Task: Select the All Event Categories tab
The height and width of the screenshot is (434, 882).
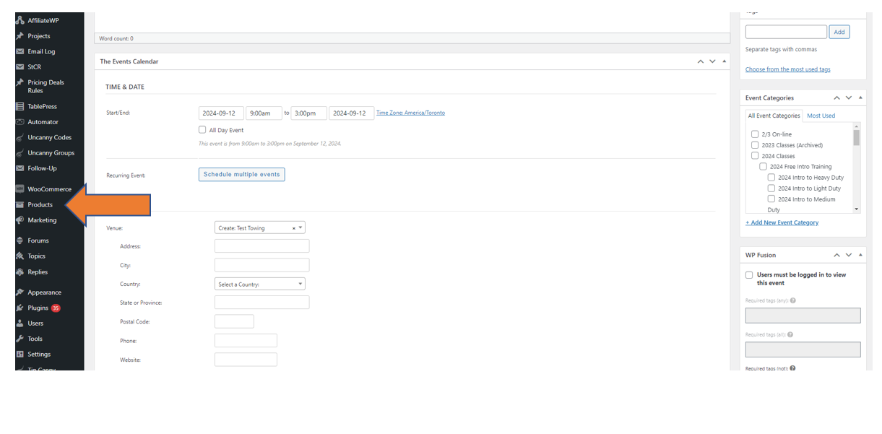Action: pyautogui.click(x=774, y=116)
